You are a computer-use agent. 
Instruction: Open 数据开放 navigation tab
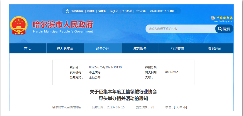(x=215, y=49)
